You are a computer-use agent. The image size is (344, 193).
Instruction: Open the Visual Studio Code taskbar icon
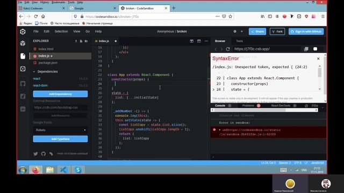point(64,170)
